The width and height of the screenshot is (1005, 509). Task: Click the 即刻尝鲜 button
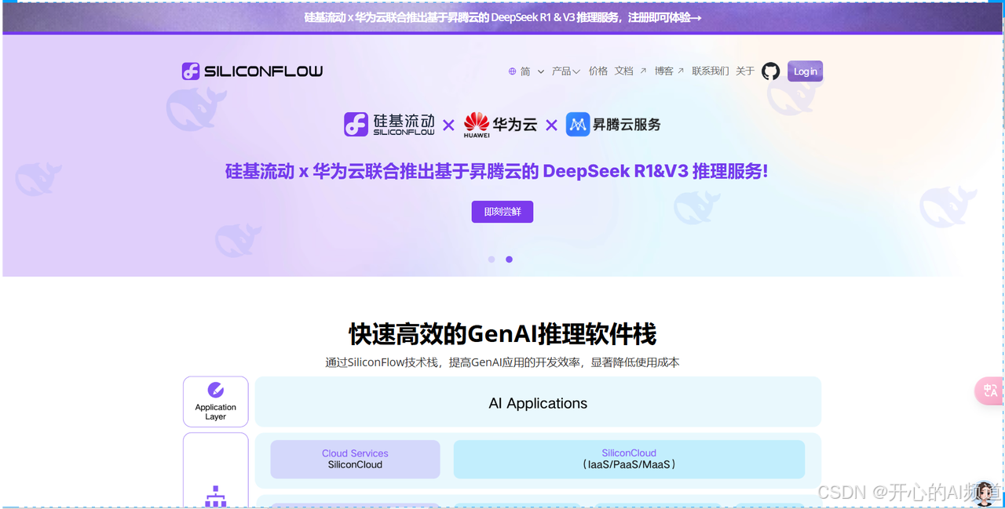click(502, 212)
